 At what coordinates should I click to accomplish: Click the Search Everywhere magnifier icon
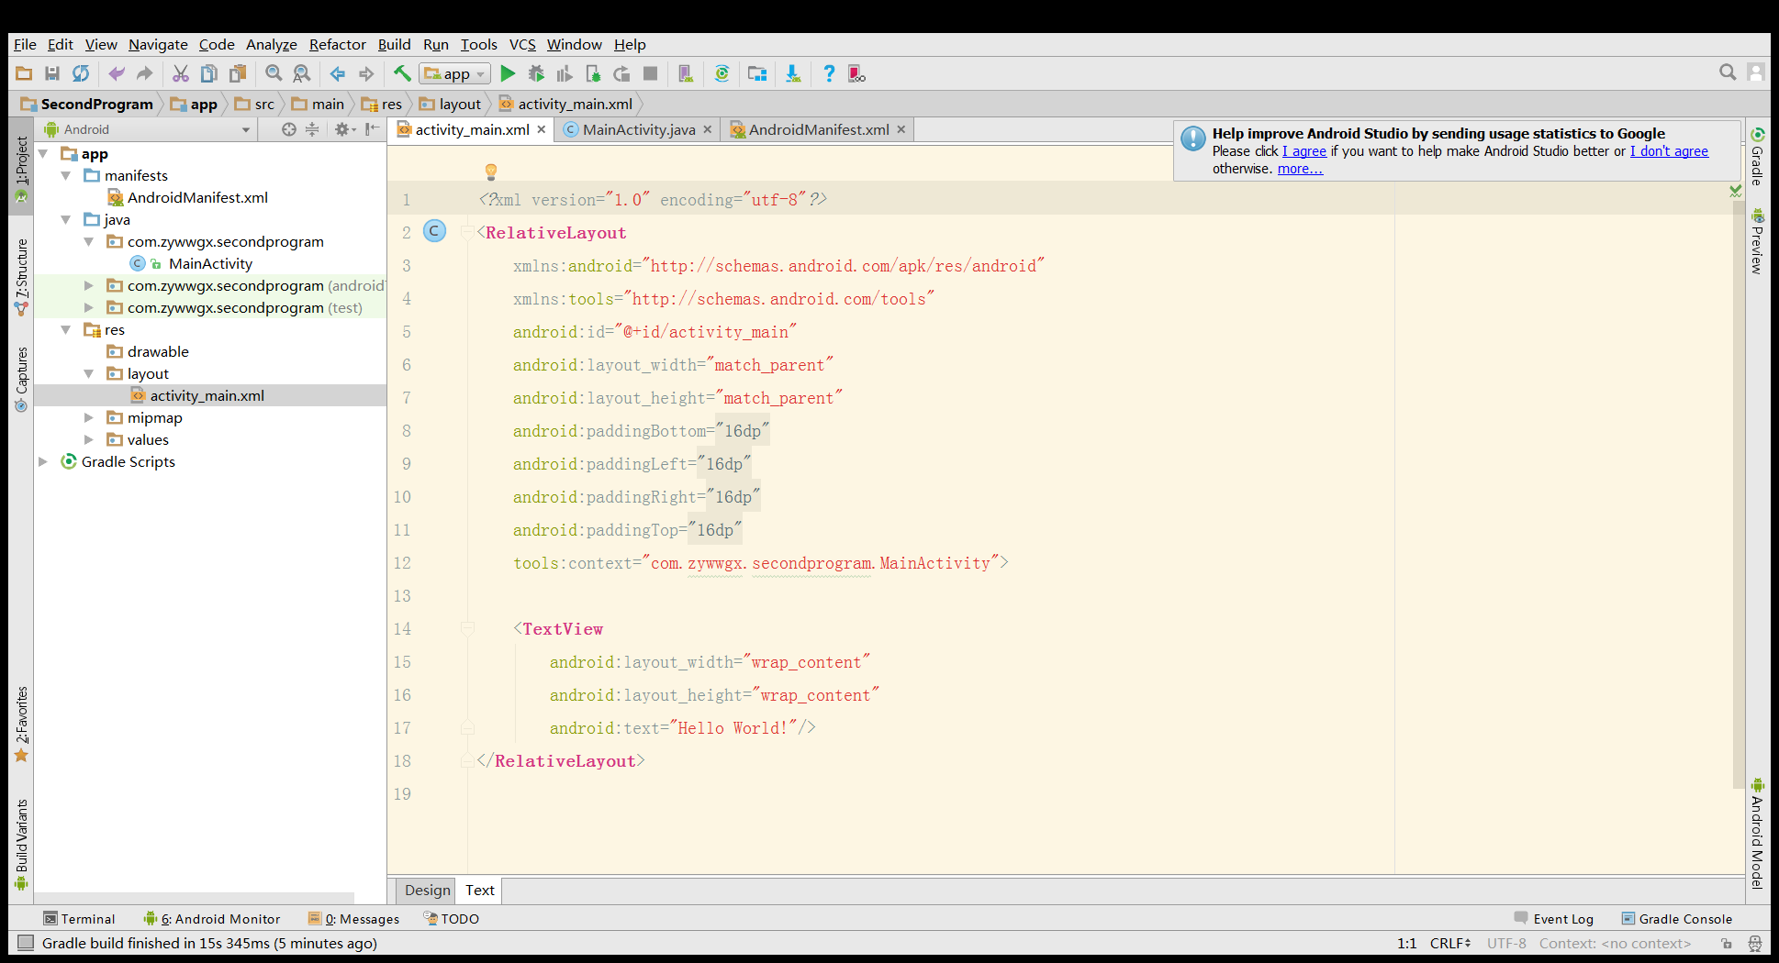click(1727, 72)
